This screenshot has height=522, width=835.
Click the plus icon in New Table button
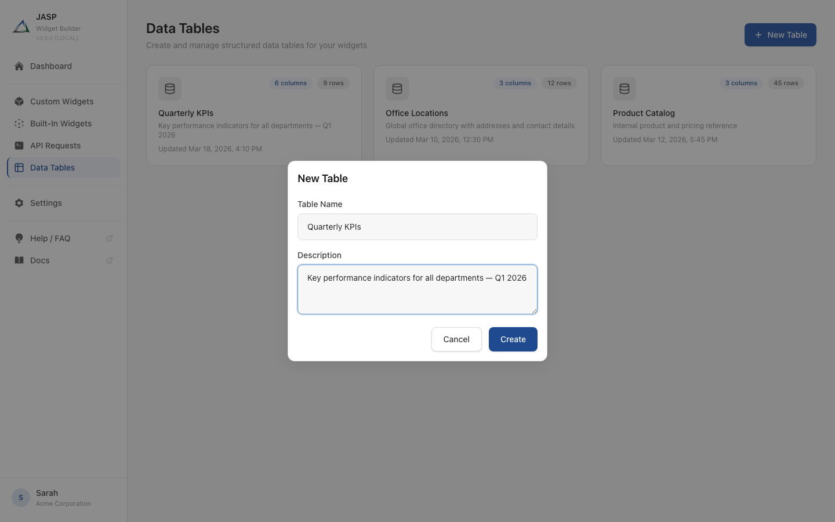758,35
